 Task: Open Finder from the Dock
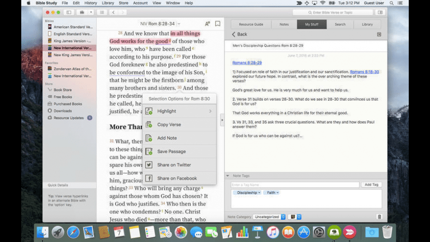tap(43, 232)
